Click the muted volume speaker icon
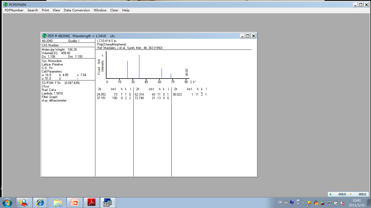The height and width of the screenshot is (208, 371). [x=342, y=203]
